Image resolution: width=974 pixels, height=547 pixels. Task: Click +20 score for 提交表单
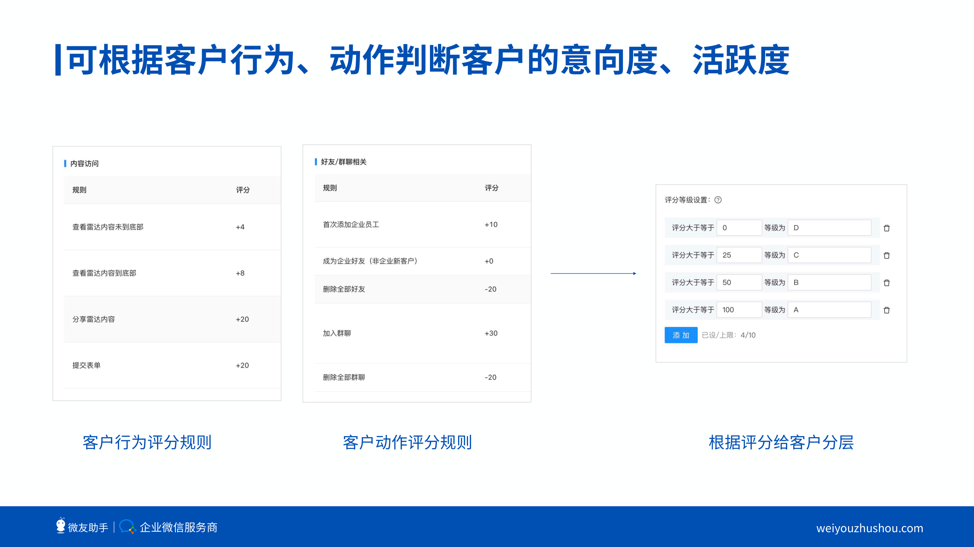[242, 365]
